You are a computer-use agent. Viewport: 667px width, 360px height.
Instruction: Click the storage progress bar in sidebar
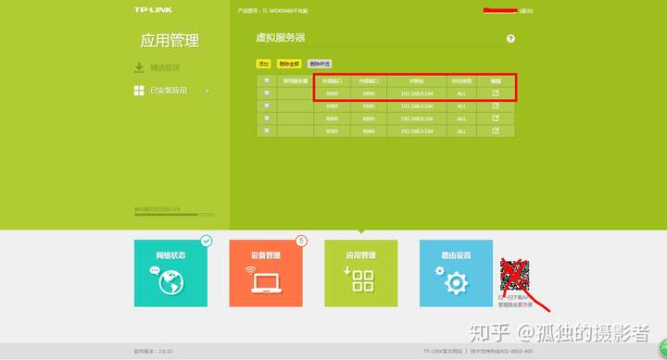pyautogui.click(x=174, y=215)
